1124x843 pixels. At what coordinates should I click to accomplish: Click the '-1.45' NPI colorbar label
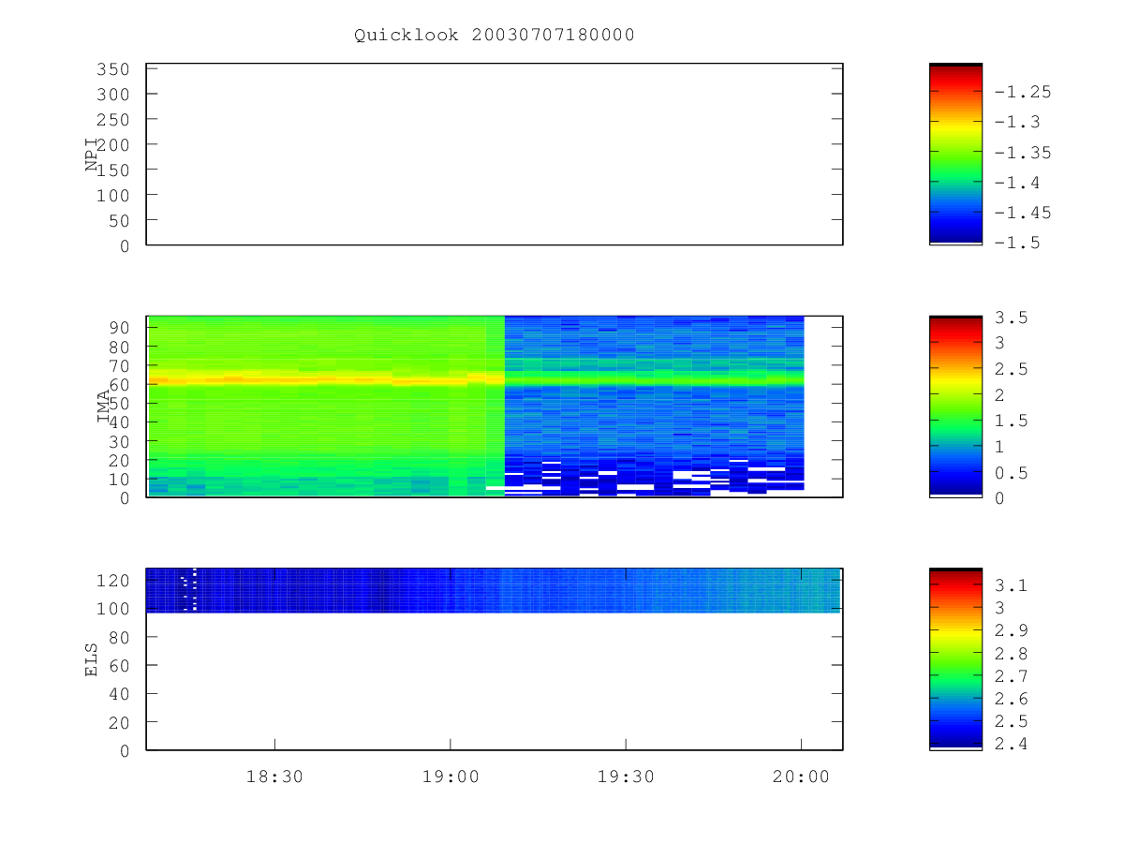pyautogui.click(x=1023, y=213)
